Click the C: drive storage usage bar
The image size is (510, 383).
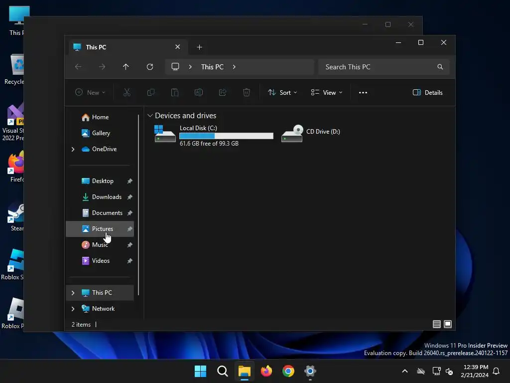tap(227, 136)
